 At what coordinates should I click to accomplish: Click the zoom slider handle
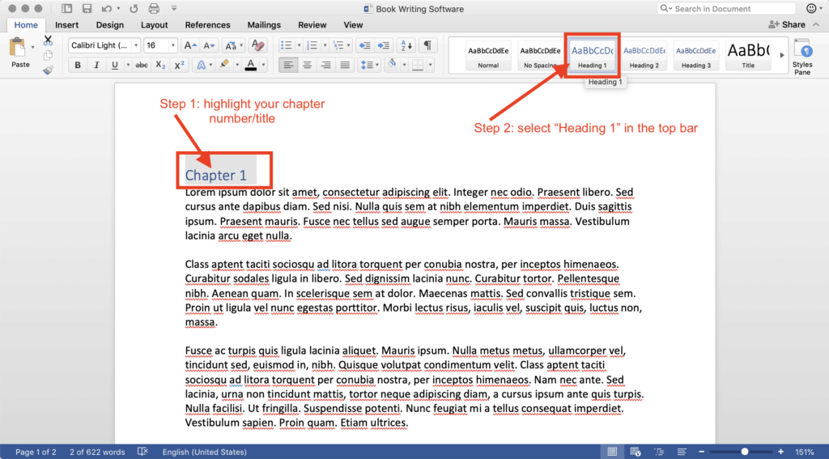(745, 452)
